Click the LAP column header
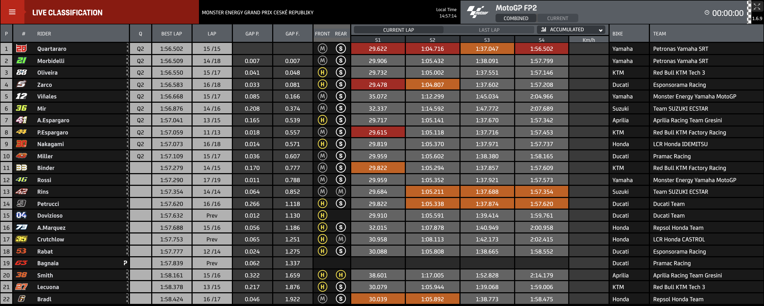The width and height of the screenshot is (764, 306). point(212,34)
